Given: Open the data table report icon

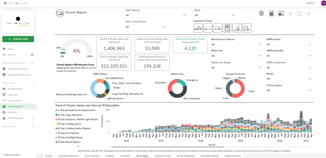Looking at the screenshot, I should 271,13.
